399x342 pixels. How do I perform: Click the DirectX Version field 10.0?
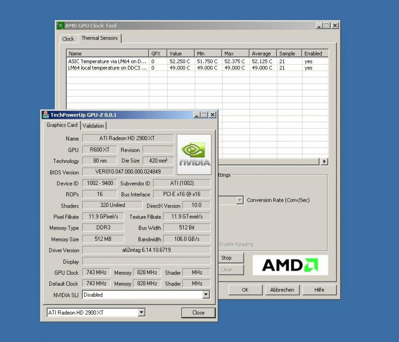pos(196,205)
